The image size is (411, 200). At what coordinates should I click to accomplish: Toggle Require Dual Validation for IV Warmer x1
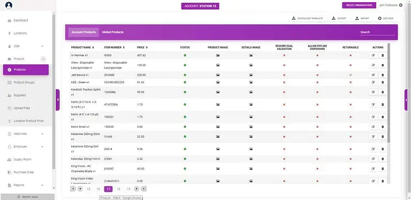point(284,56)
